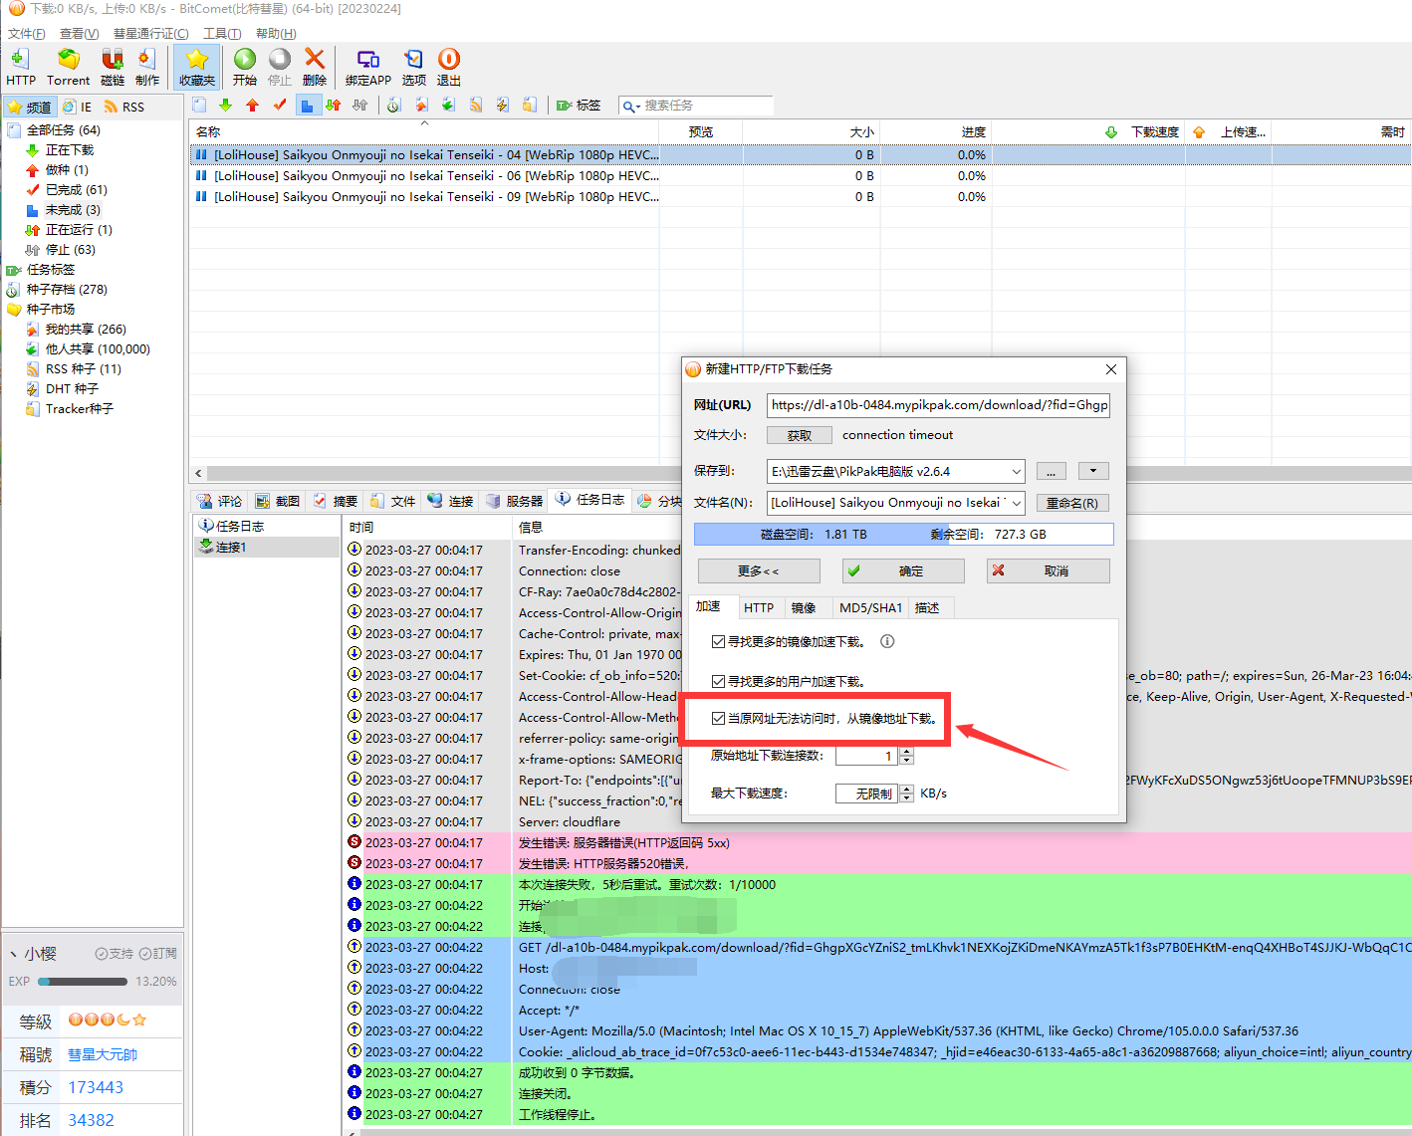Select the blue unfinished filter icon

[307, 105]
